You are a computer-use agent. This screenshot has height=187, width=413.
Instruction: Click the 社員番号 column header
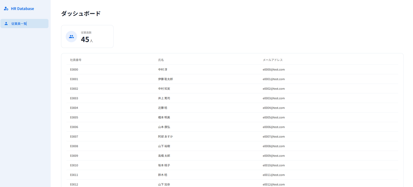coord(76,60)
